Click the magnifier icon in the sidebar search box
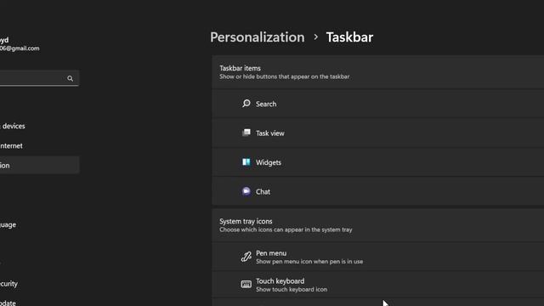Image resolution: width=544 pixels, height=306 pixels. [x=70, y=78]
